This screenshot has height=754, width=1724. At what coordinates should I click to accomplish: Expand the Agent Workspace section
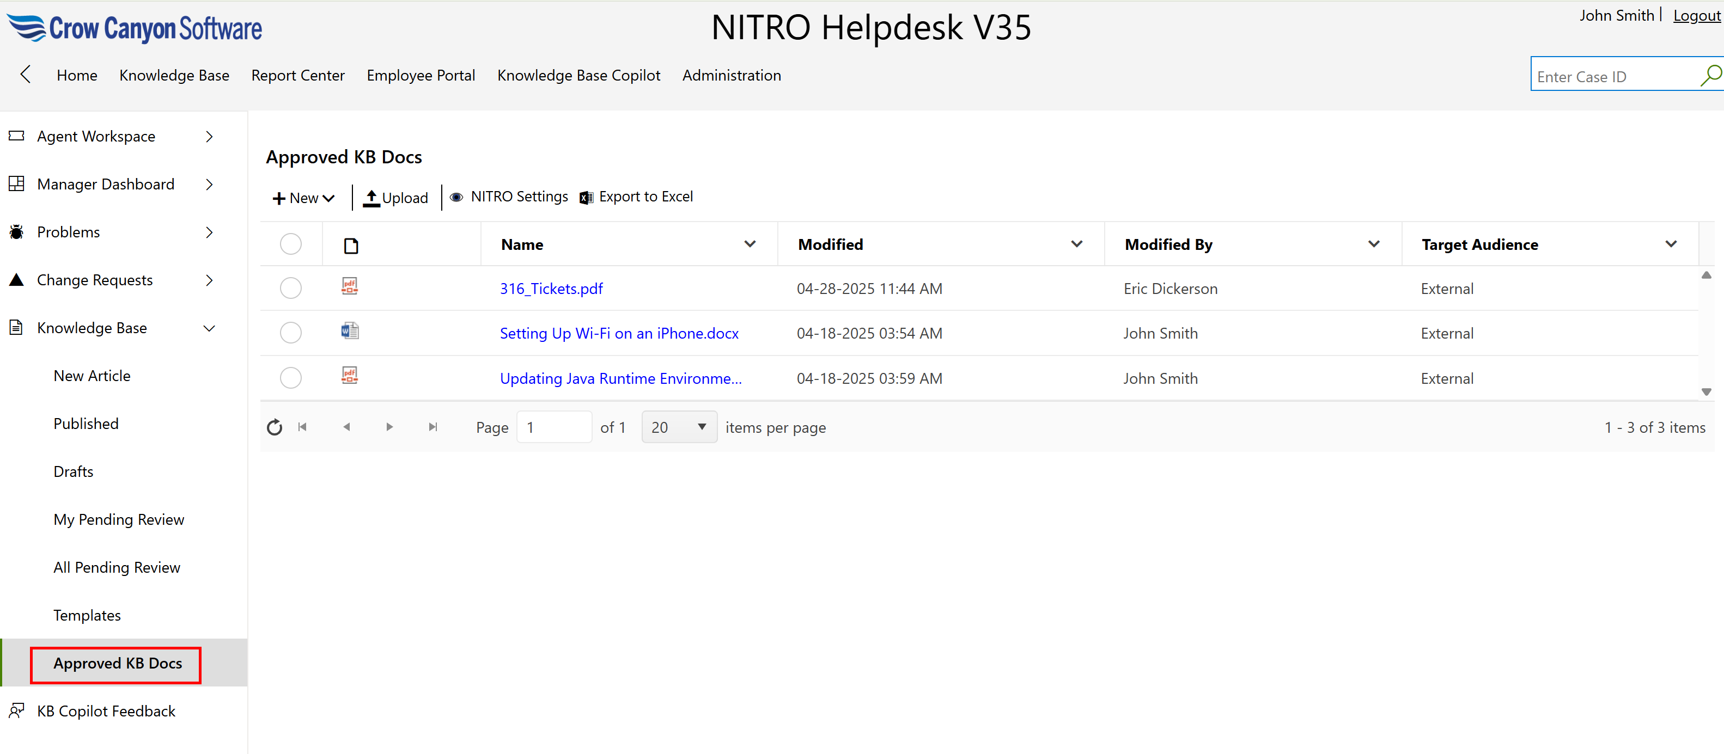(209, 137)
